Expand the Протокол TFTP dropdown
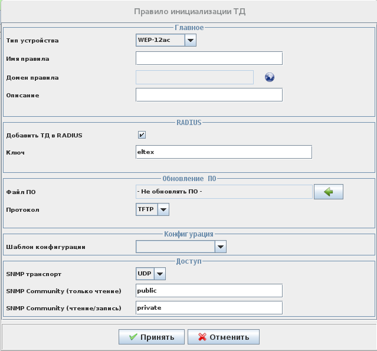This screenshot has height=351, width=377. click(163, 209)
